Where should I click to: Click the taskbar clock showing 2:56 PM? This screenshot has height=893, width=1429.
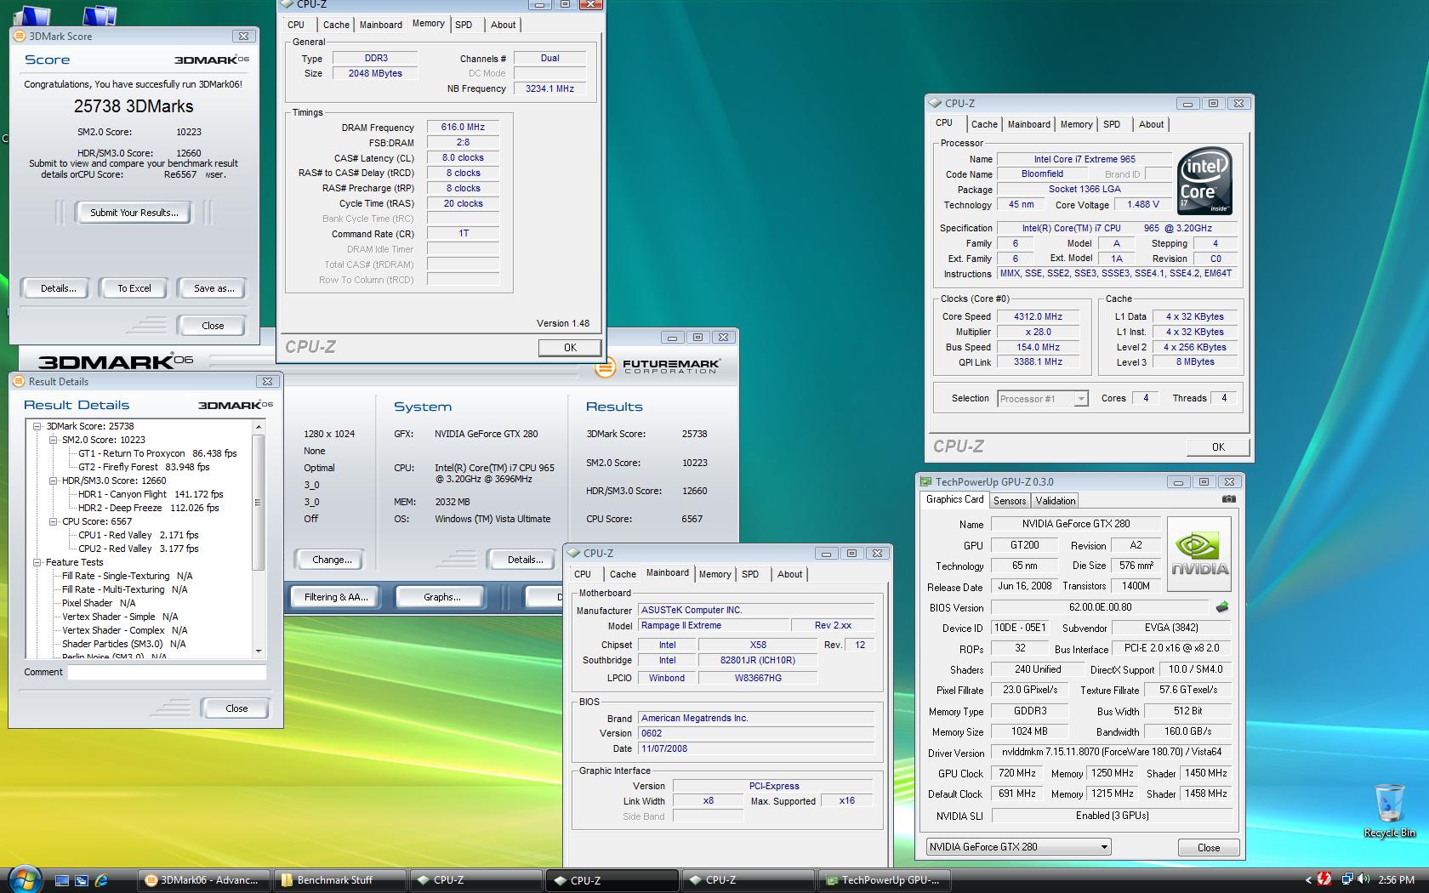[1396, 880]
